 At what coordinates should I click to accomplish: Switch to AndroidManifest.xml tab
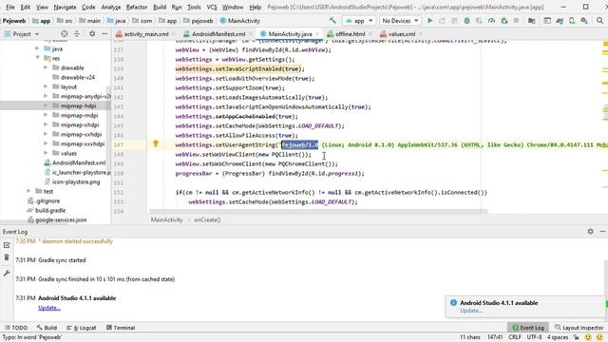tap(218, 34)
